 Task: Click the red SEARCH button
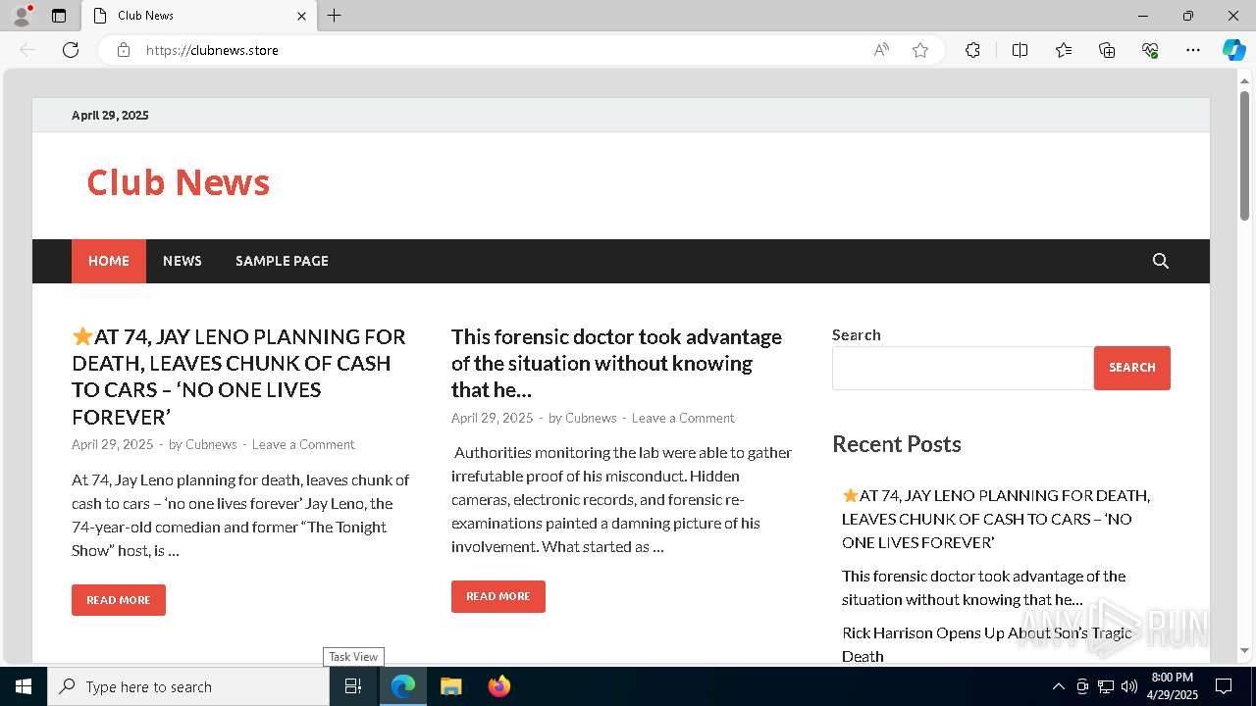point(1132,368)
